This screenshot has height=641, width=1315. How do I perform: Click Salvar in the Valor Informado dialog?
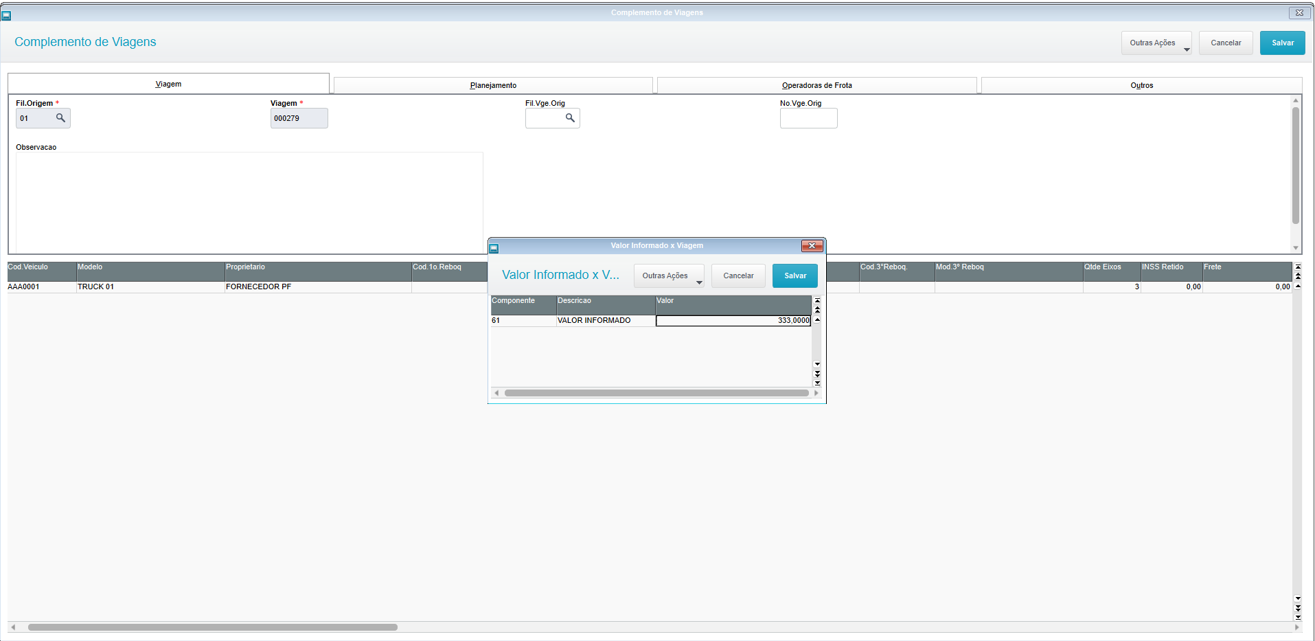(x=795, y=275)
